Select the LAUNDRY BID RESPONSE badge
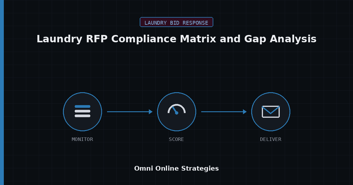 pyautogui.click(x=176, y=22)
